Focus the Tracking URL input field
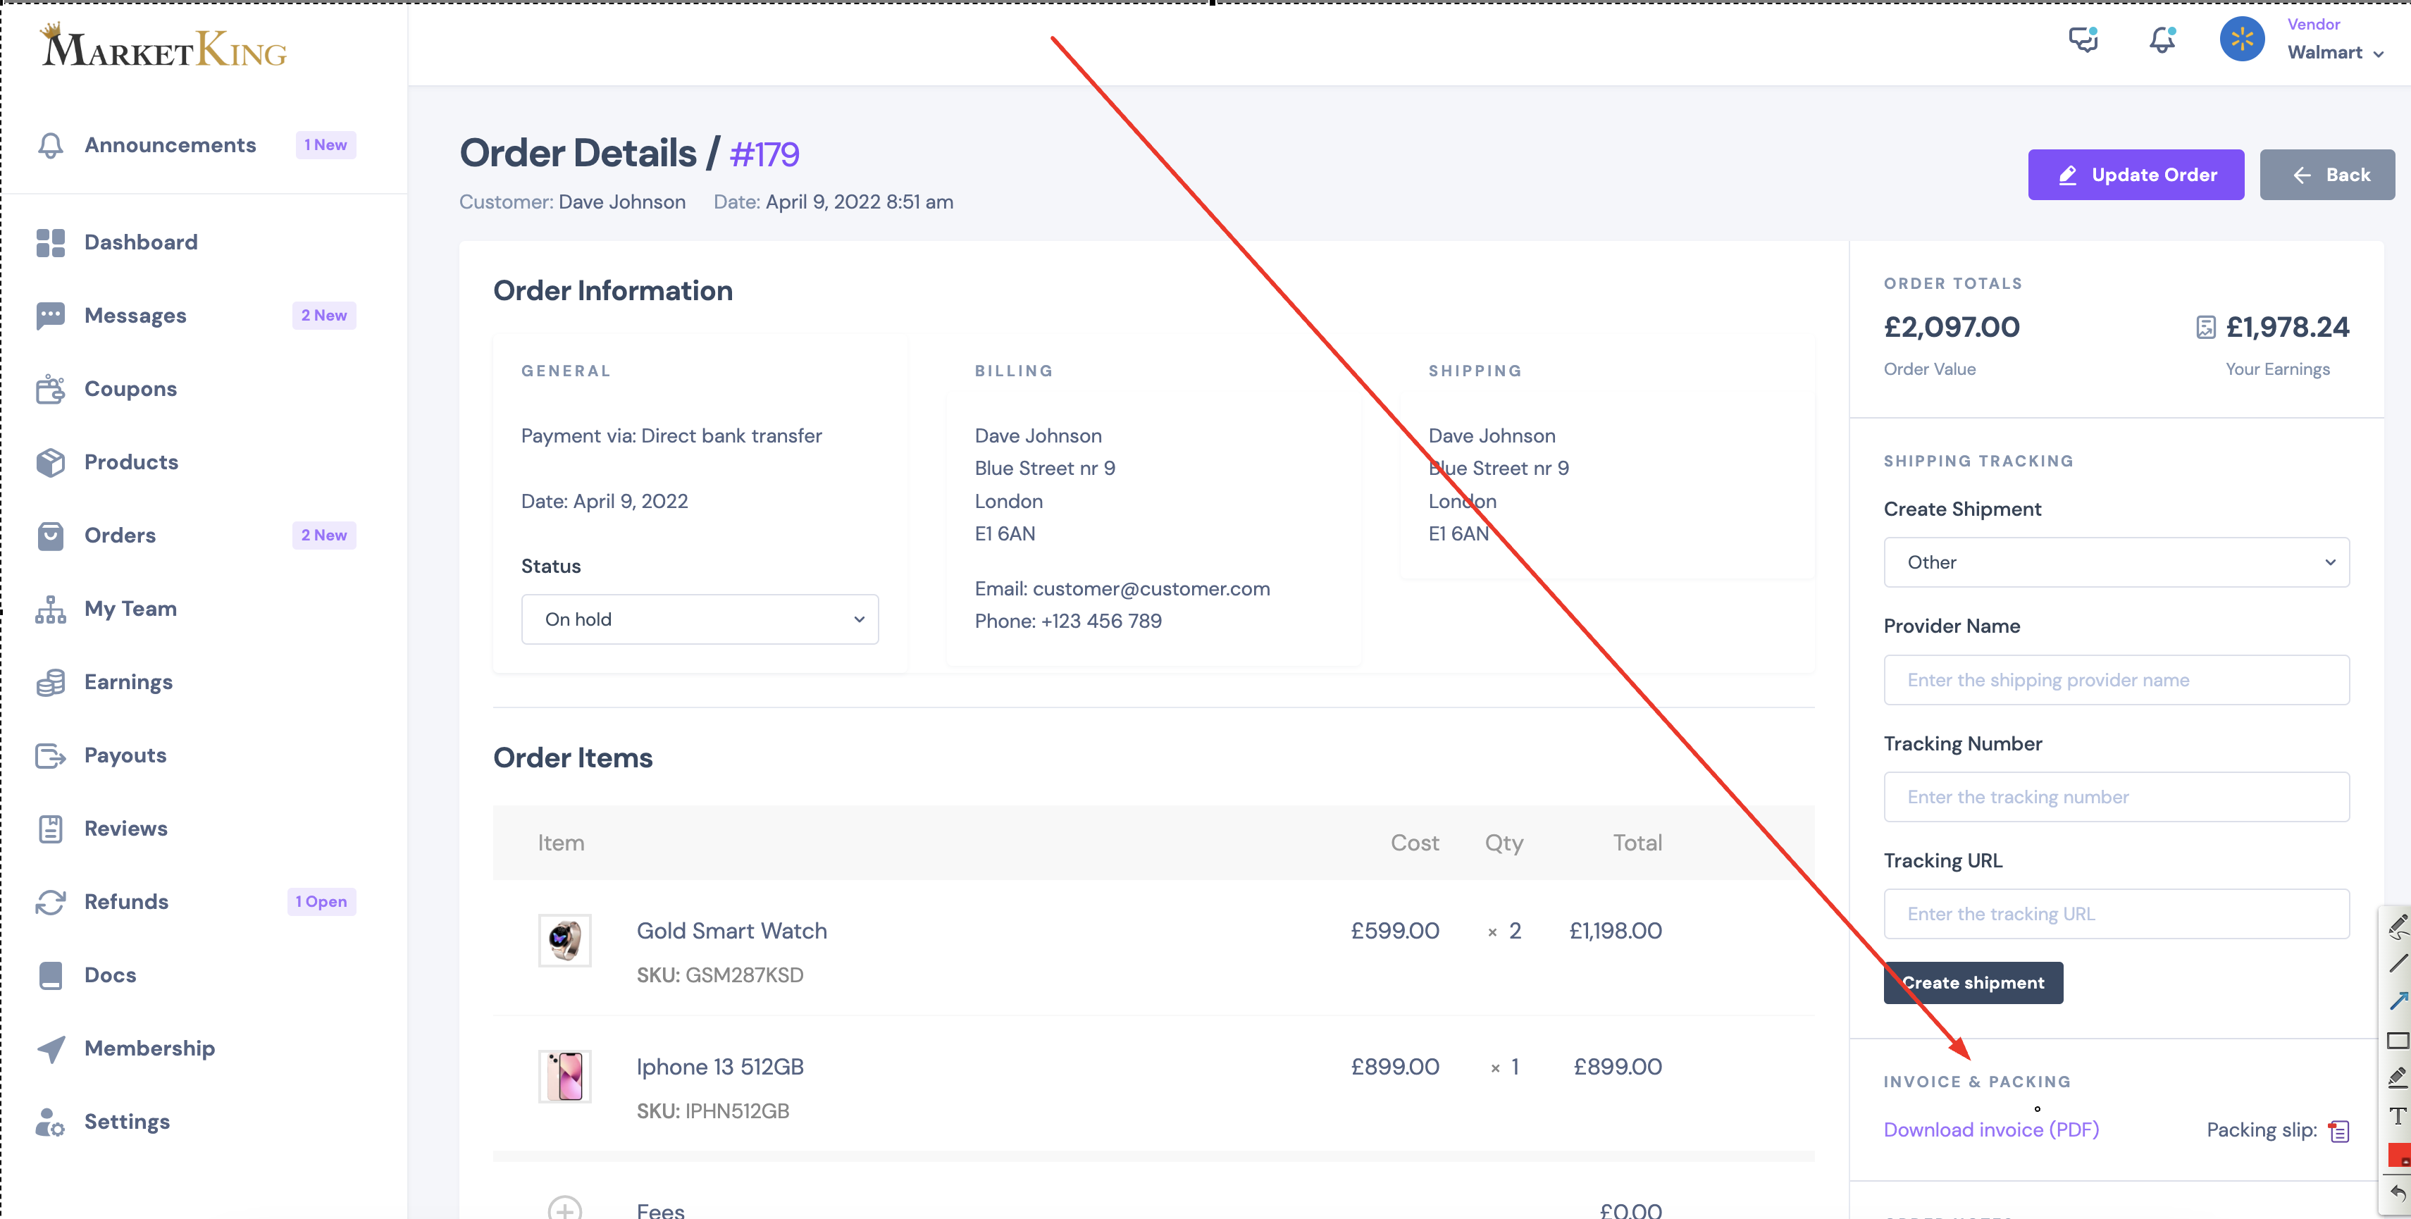2411x1219 pixels. point(2116,914)
